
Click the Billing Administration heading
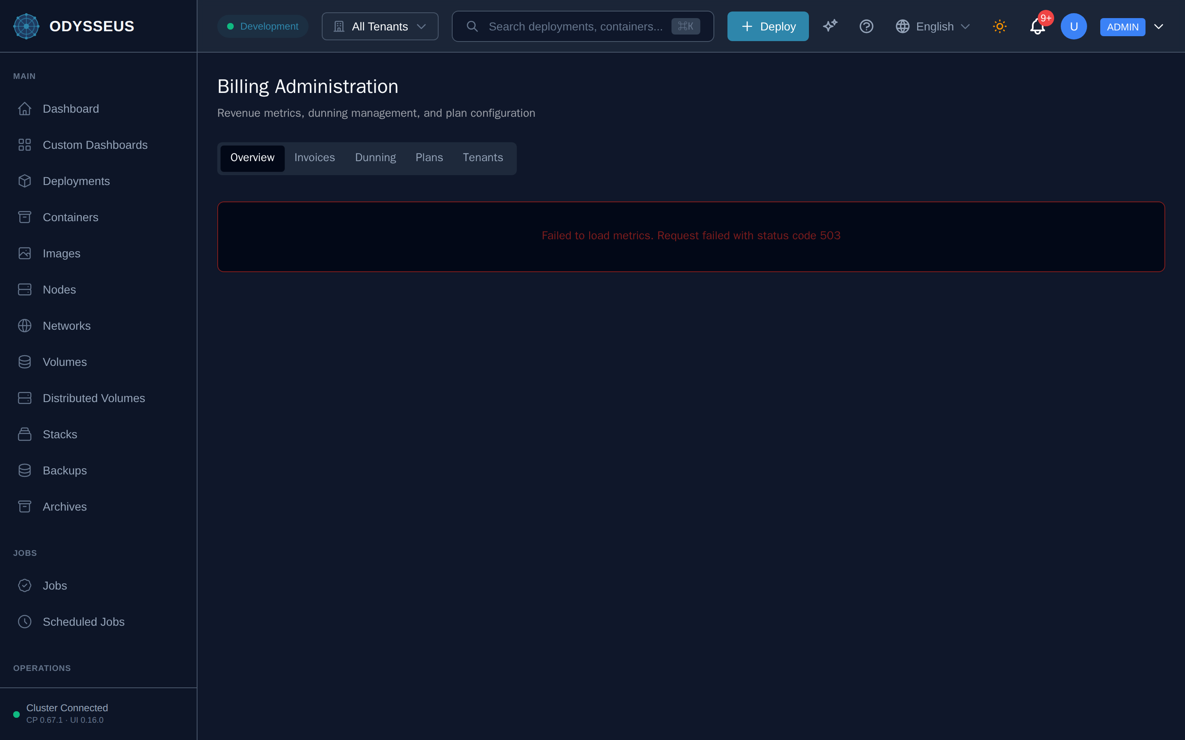pos(307,87)
